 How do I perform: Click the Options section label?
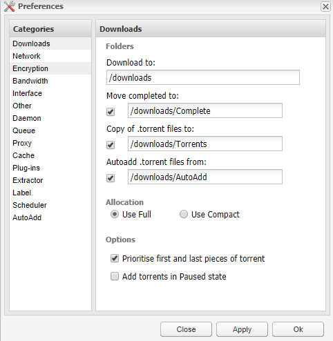(120, 240)
